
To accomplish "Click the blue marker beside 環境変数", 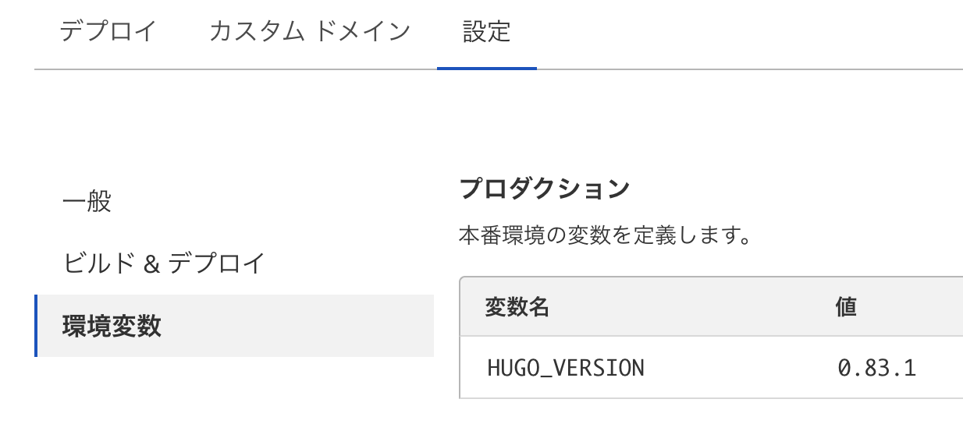I will (x=36, y=326).
